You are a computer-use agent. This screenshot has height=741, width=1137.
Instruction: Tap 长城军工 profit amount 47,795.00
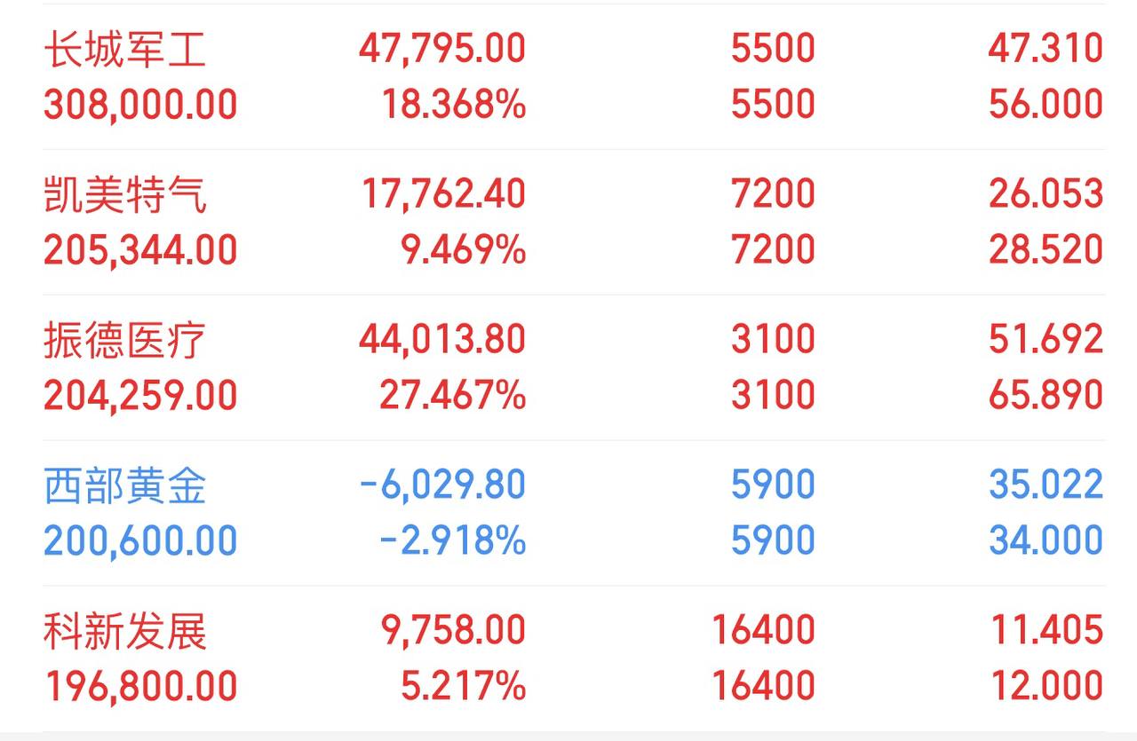442,48
